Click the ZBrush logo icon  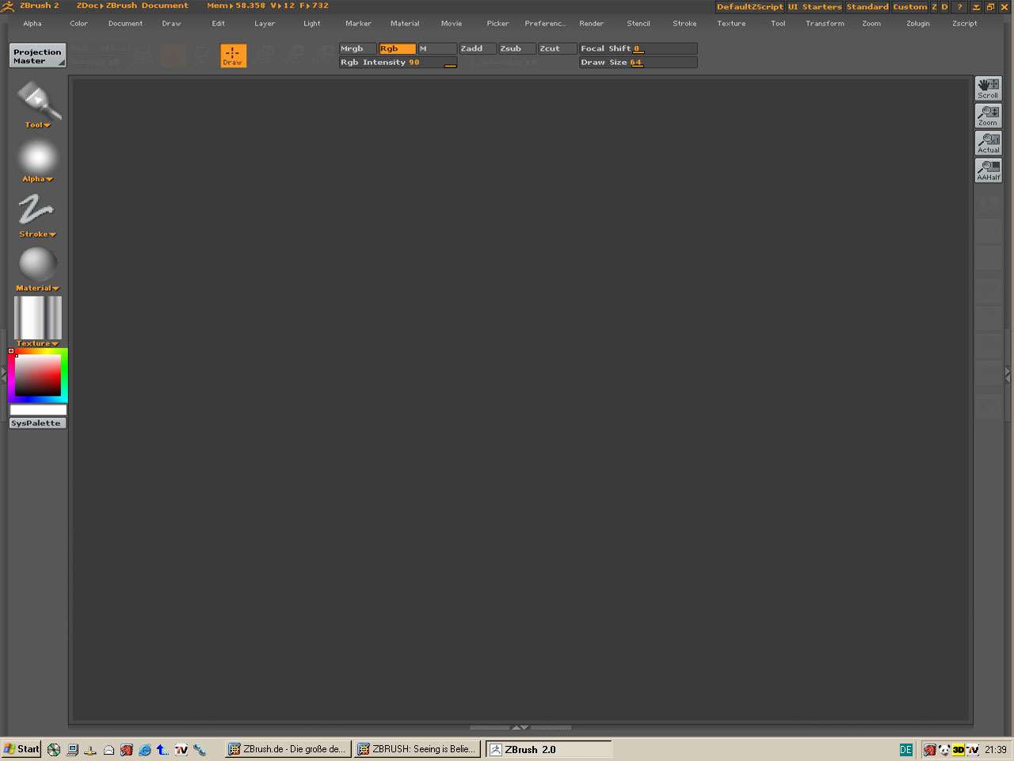click(x=8, y=6)
